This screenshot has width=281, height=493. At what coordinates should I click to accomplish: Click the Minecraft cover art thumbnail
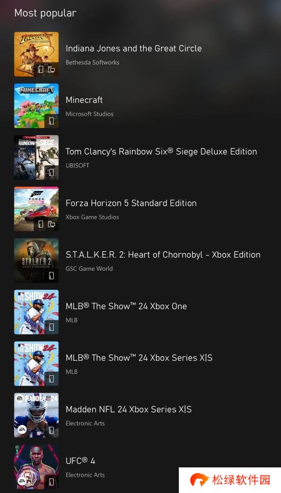[x=36, y=105]
